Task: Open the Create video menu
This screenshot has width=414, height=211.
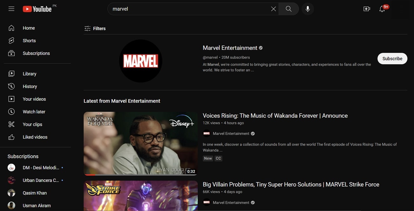Action: click(x=367, y=9)
